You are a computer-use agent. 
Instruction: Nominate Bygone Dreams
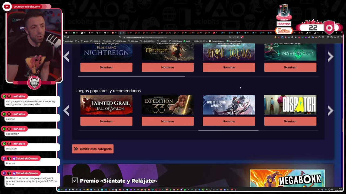click(x=229, y=67)
